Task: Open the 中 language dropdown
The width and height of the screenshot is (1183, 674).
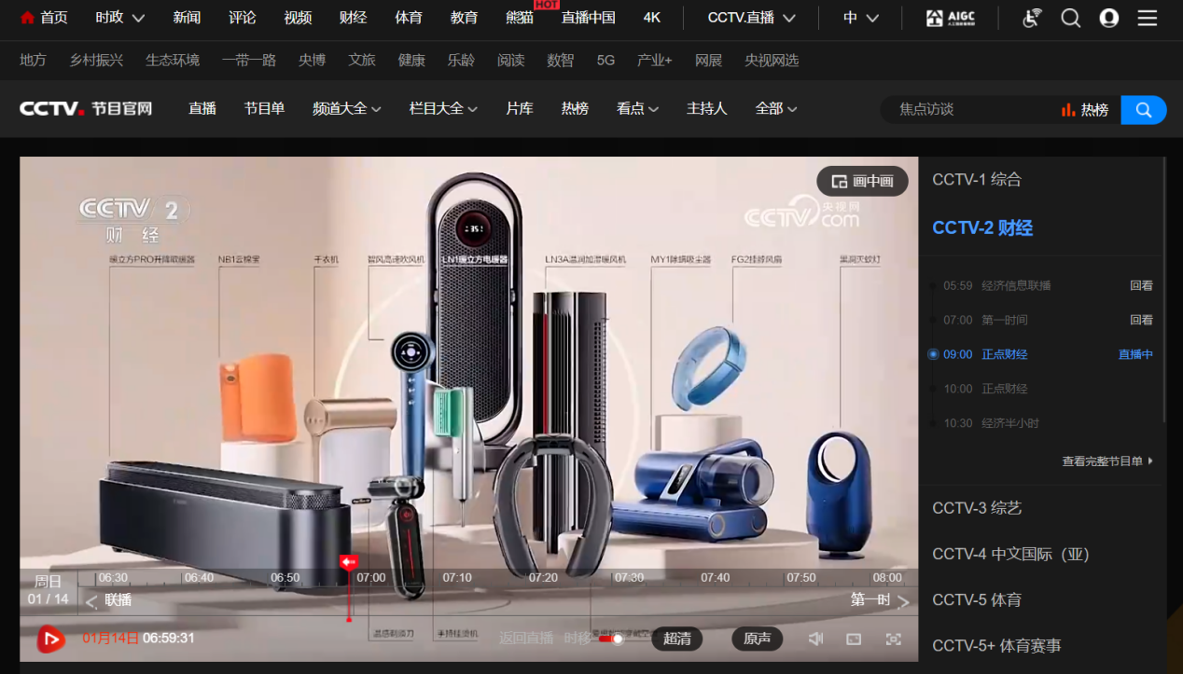Action: click(861, 18)
